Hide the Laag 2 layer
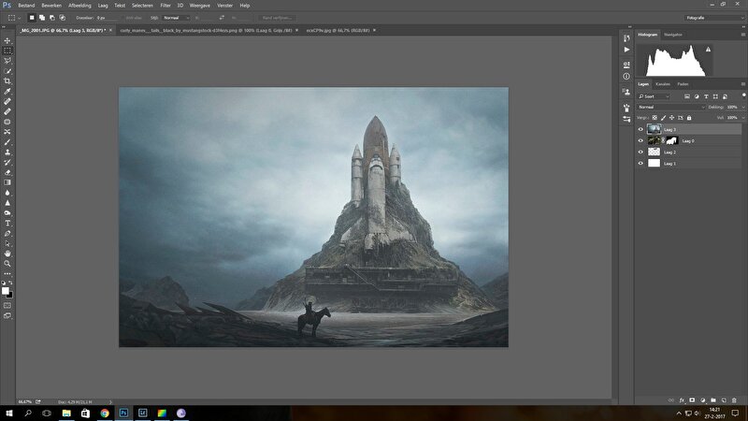Image resolution: width=748 pixels, height=421 pixels. (x=640, y=152)
